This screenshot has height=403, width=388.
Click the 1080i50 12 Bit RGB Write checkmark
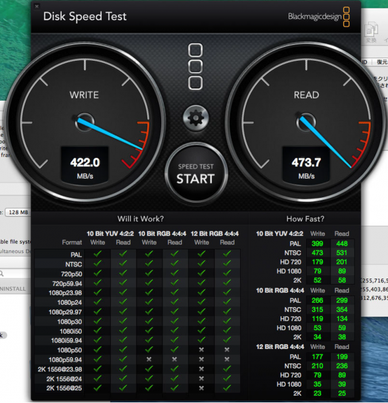(201, 331)
